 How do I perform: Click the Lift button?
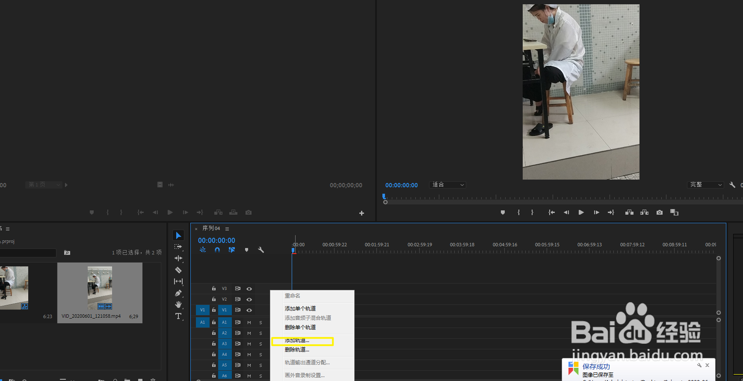[x=629, y=213]
